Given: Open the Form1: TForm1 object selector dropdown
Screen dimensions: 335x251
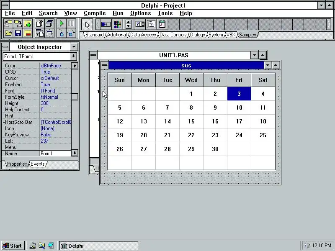Looking at the screenshot, I should (73, 56).
